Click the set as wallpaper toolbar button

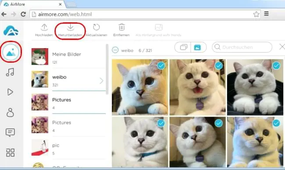coord(158,30)
